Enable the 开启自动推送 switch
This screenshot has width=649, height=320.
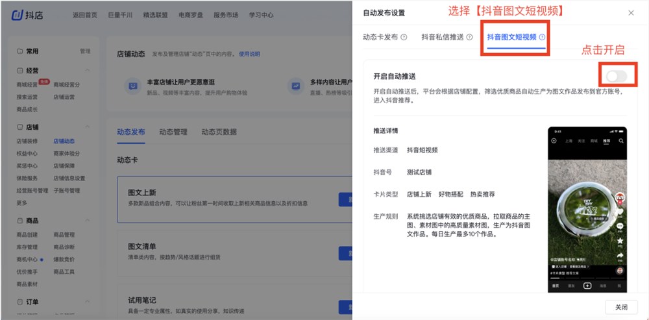(x=616, y=77)
